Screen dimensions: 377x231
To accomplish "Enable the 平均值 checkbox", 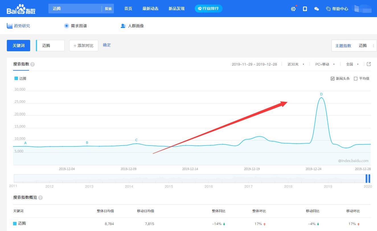I will pos(356,79).
